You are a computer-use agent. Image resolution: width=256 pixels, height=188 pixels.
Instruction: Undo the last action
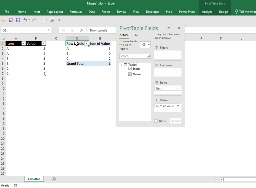[25, 20]
